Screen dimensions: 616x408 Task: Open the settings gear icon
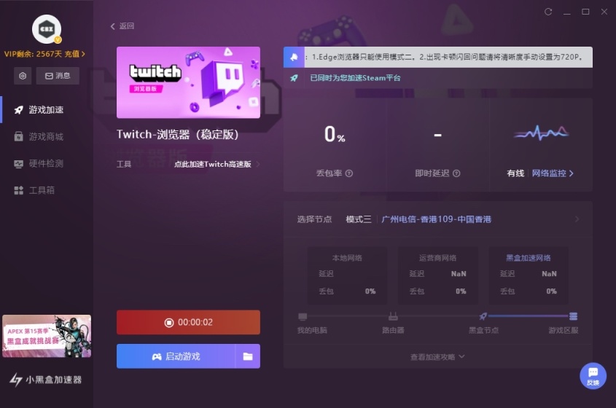pyautogui.click(x=23, y=76)
